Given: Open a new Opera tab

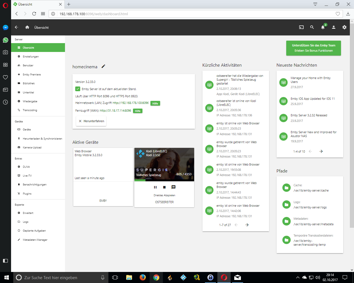Looking at the screenshot, I should point(69,4).
